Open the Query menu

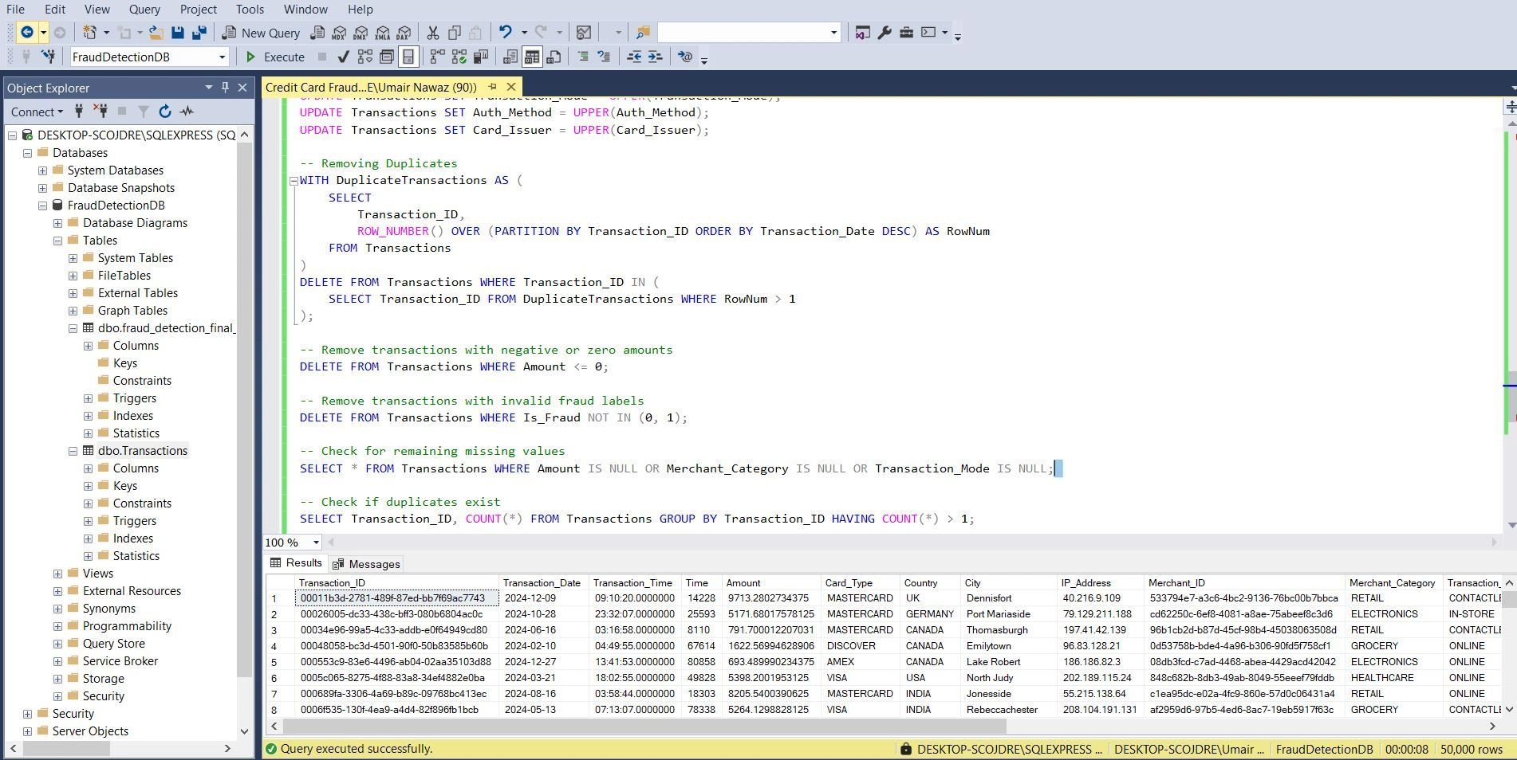point(144,10)
